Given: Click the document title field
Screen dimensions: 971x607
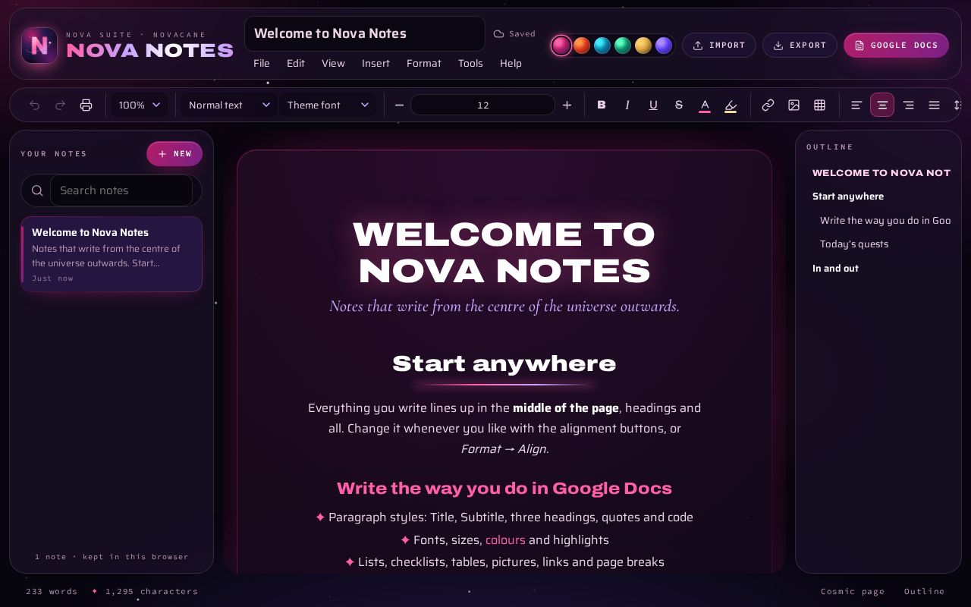Looking at the screenshot, I should tap(365, 33).
